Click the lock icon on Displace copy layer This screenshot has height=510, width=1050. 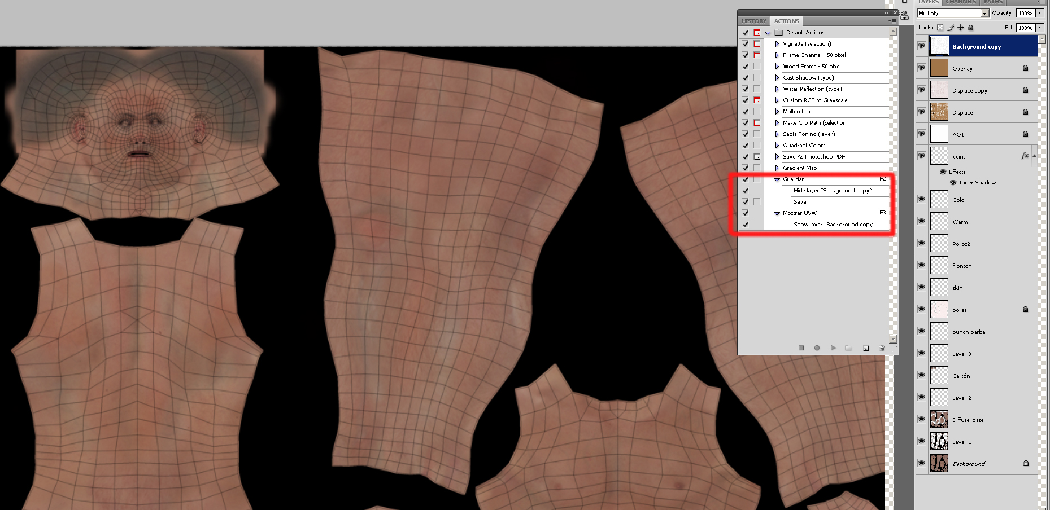click(1026, 90)
